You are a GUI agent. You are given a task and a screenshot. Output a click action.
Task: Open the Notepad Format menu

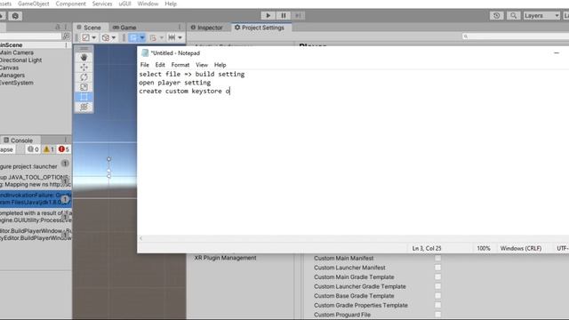pyautogui.click(x=180, y=65)
